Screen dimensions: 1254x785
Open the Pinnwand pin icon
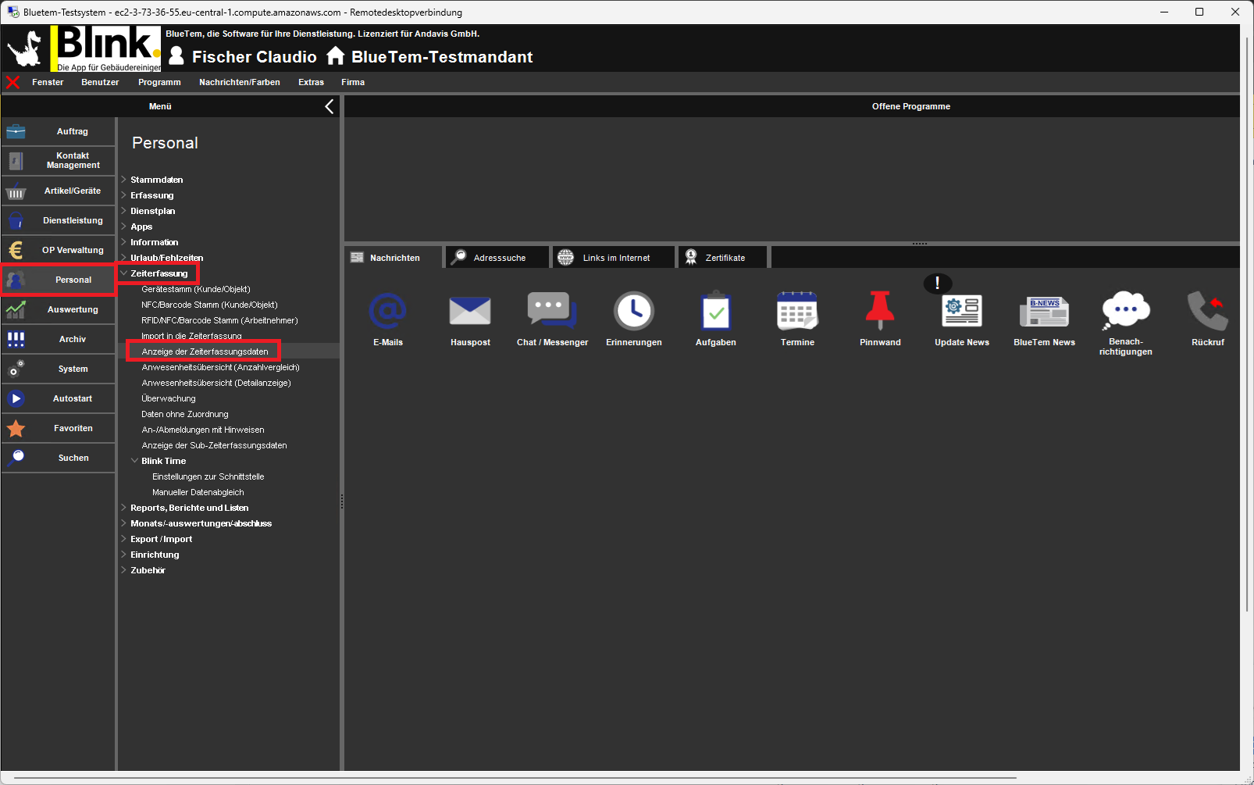tap(880, 312)
